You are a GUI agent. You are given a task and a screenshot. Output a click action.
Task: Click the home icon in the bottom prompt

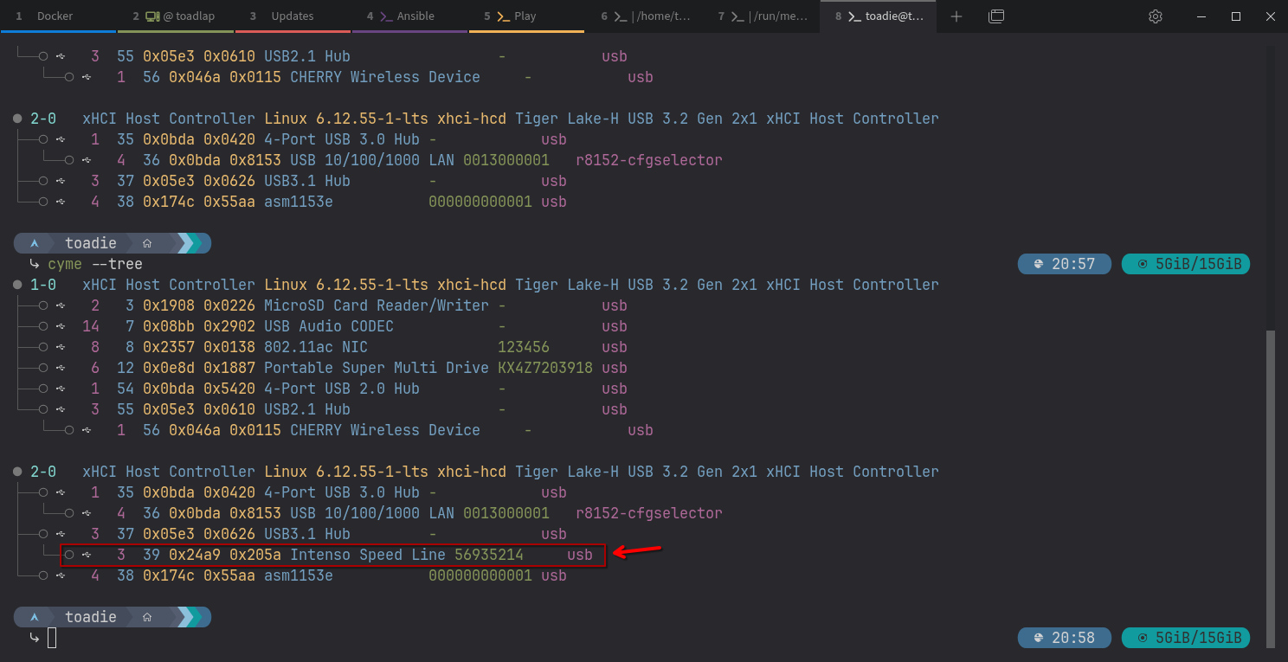[147, 617]
